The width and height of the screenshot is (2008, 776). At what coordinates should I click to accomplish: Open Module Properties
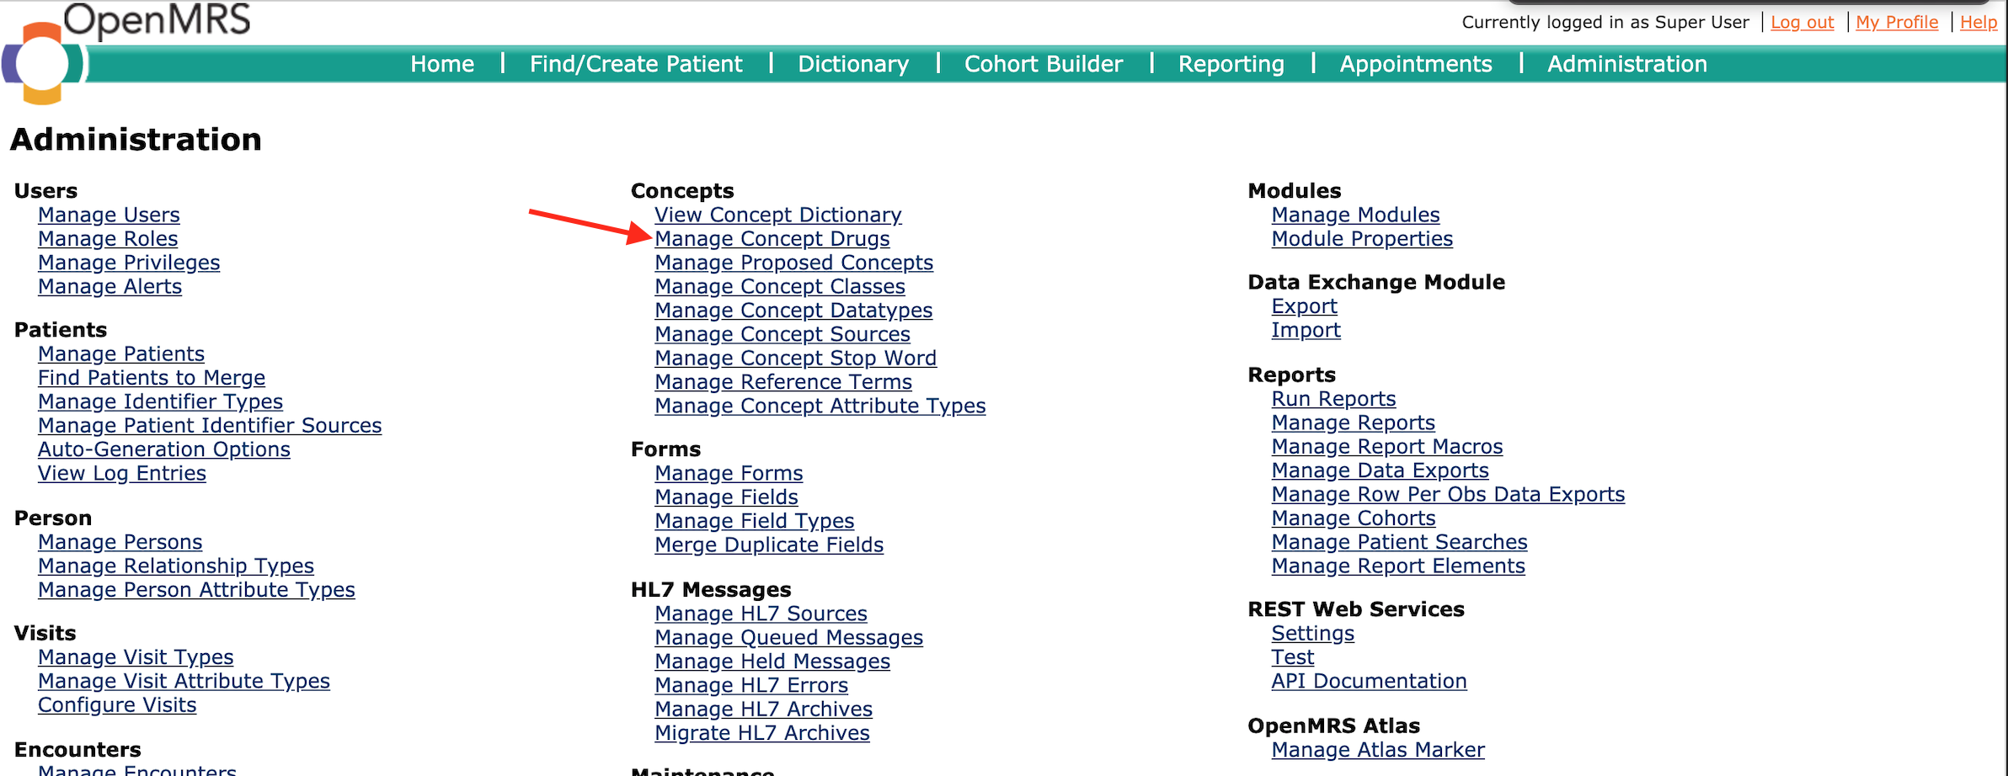click(x=1362, y=239)
